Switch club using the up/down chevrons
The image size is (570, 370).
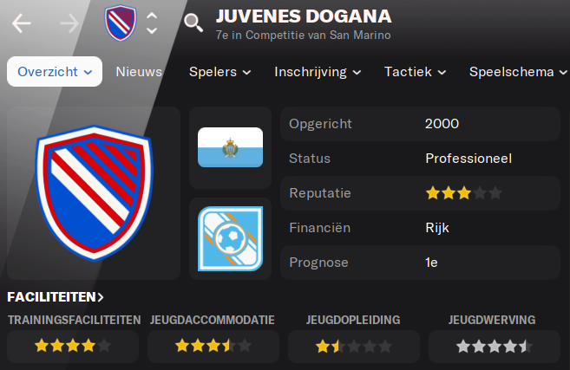pyautogui.click(x=152, y=23)
